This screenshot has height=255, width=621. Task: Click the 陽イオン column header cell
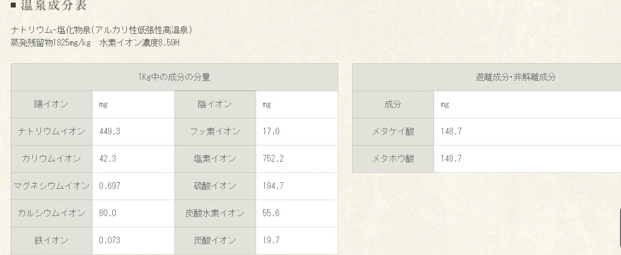click(x=51, y=104)
